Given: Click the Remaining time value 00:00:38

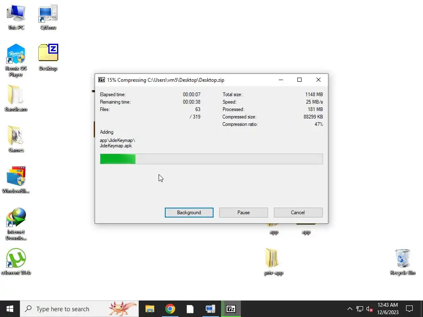Looking at the screenshot, I should 192,102.
